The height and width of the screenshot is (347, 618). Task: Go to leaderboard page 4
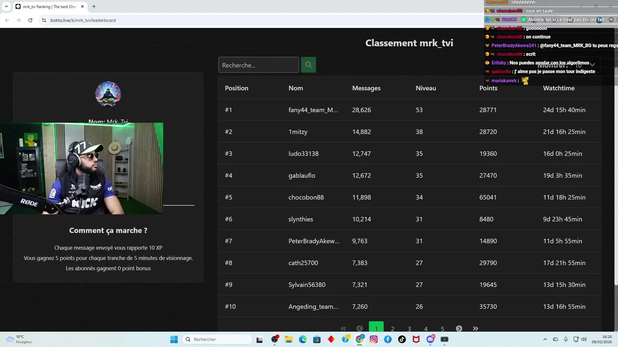pos(426,329)
